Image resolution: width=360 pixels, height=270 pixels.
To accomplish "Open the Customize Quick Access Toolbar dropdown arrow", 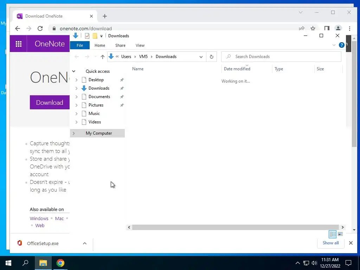I will [101, 36].
